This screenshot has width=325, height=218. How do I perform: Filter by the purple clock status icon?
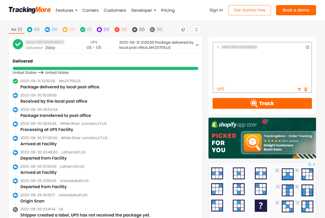click(99, 30)
